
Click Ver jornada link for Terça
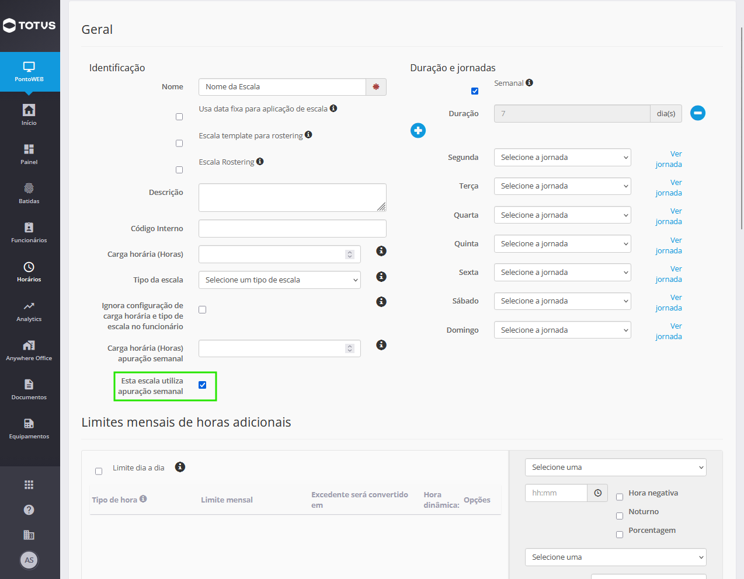[x=669, y=188]
